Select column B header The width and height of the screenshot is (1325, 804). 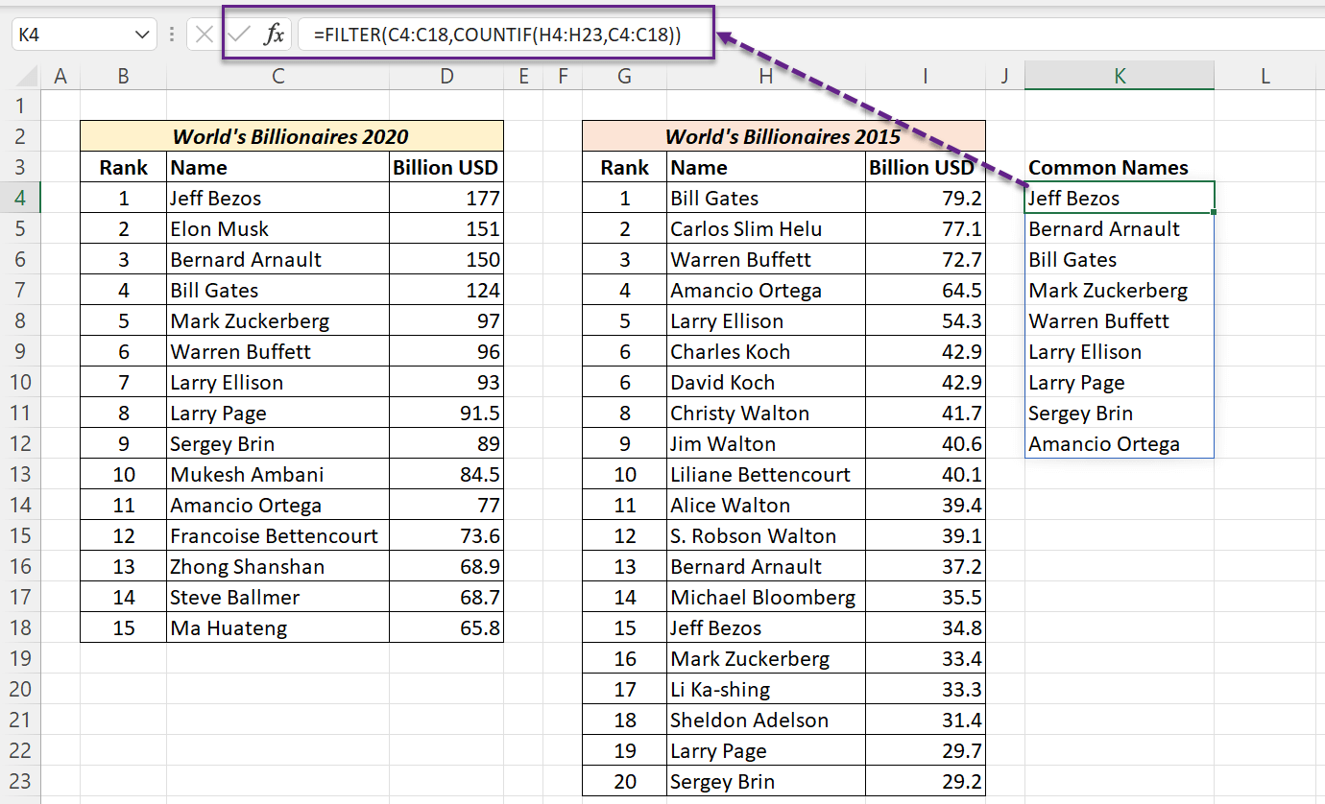123,76
